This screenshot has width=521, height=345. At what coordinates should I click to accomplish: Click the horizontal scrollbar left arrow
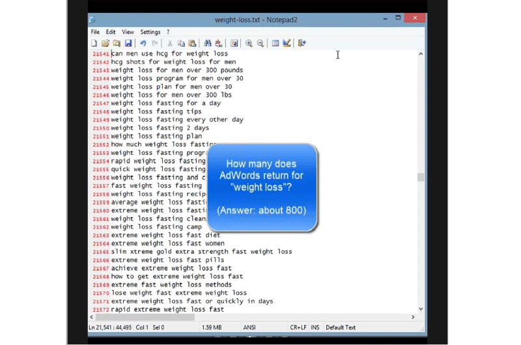[x=92, y=317]
